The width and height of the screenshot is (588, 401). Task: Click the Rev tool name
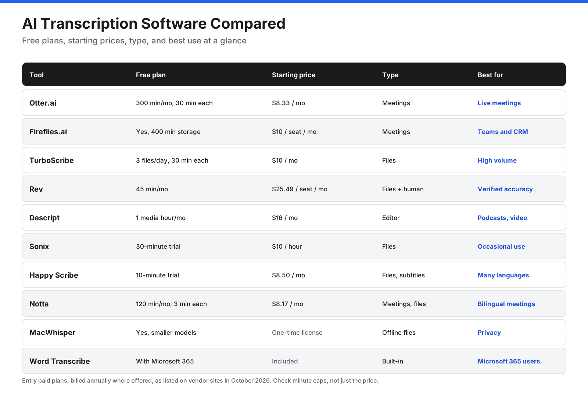(x=36, y=189)
